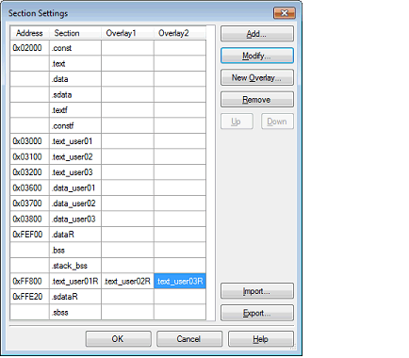Screen dimensions: 409x358
Task: Import section settings
Action: click(x=257, y=291)
